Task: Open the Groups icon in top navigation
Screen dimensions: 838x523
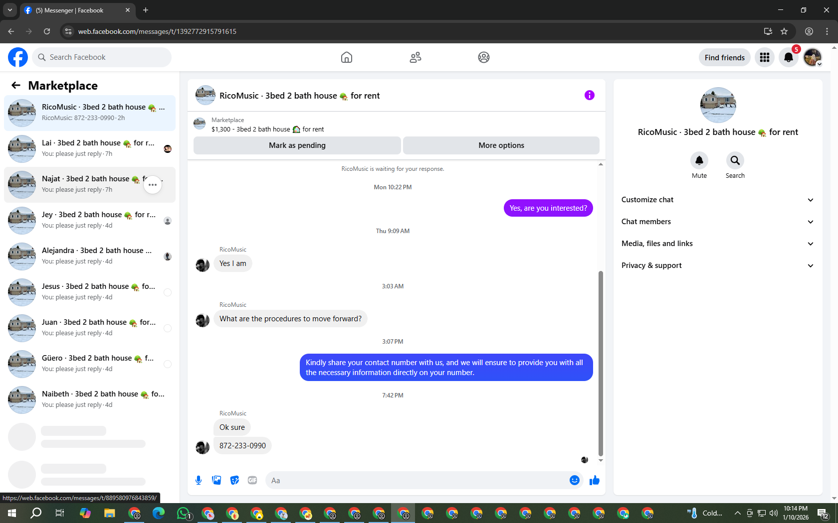Action: pos(484,57)
